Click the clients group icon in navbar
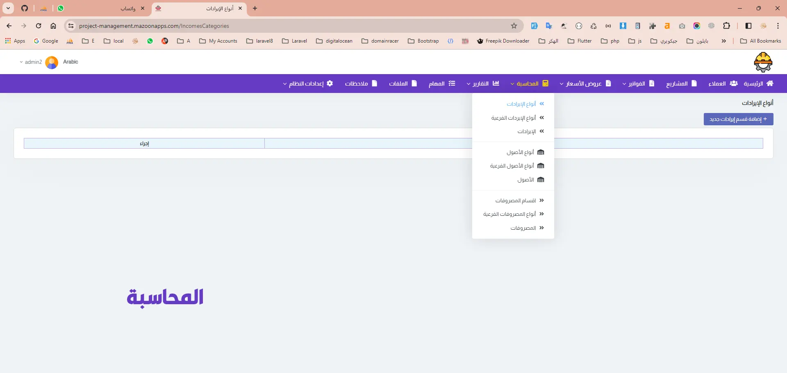Image resolution: width=787 pixels, height=373 pixels. [734, 84]
